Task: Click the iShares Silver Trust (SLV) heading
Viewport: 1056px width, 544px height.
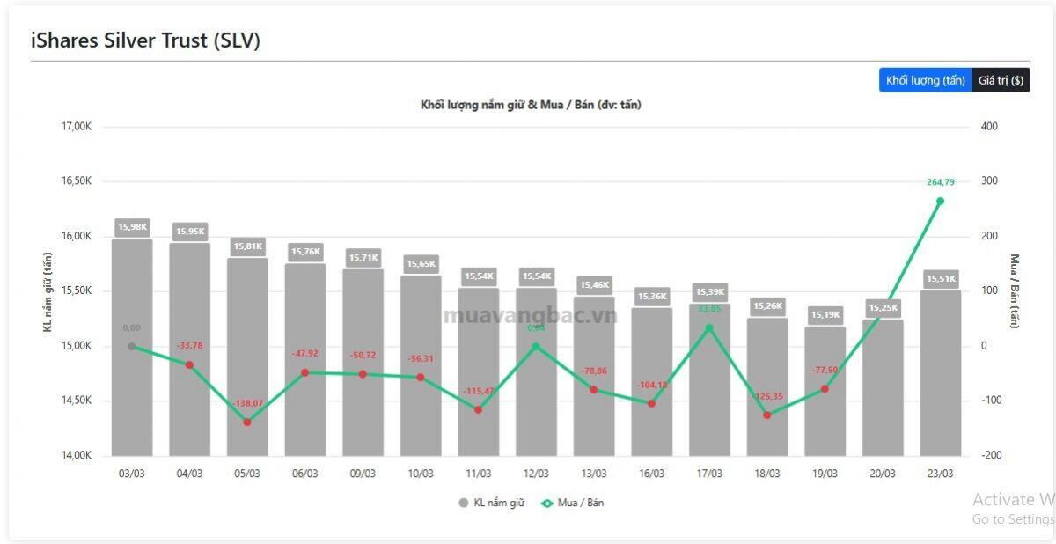Action: pyautogui.click(x=145, y=40)
